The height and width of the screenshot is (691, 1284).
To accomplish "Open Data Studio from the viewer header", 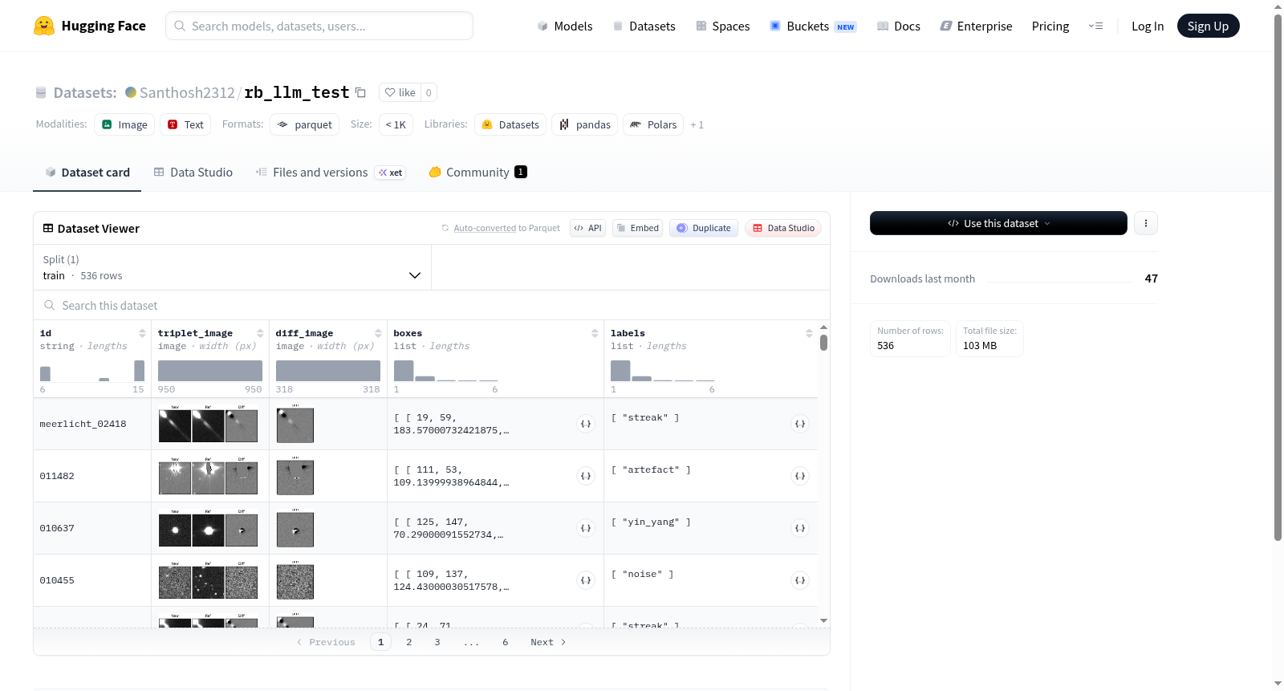I will [x=783, y=228].
